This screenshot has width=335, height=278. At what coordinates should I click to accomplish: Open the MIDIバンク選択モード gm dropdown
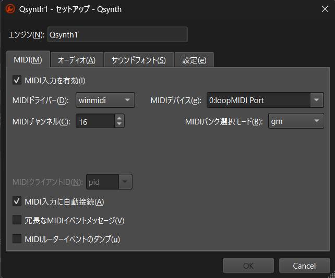[296, 121]
